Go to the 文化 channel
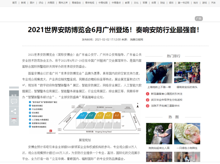The width and height of the screenshot is (220, 164). [136, 3]
